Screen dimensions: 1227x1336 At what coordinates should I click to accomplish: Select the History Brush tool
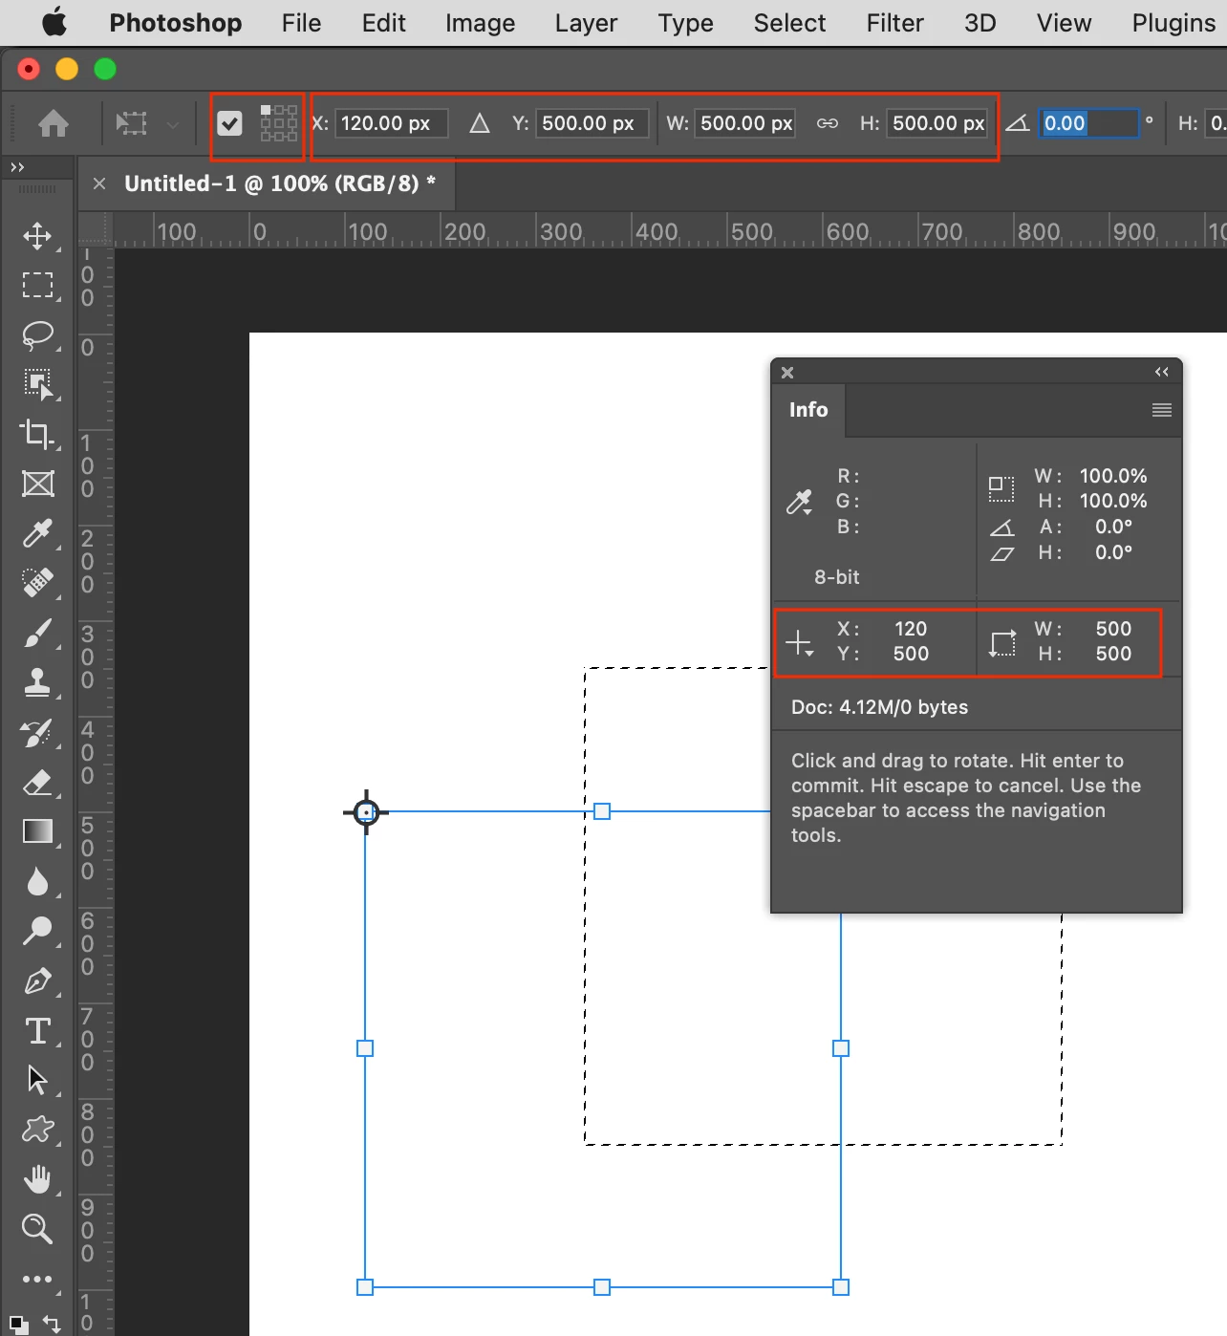click(37, 733)
